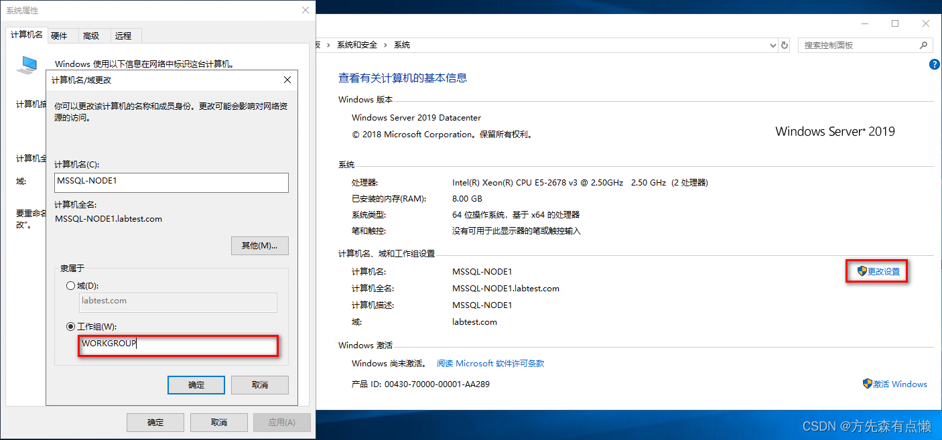Click the labtest.com domain value in control panel
Screen dimensions: 942x440
(x=474, y=322)
